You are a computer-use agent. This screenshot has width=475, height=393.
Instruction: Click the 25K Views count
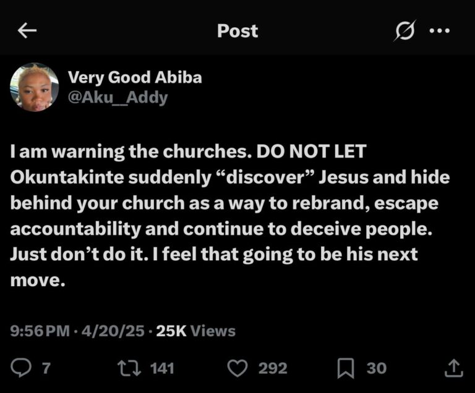click(x=196, y=331)
